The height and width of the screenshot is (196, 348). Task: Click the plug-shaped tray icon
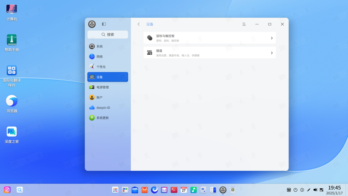(309, 190)
